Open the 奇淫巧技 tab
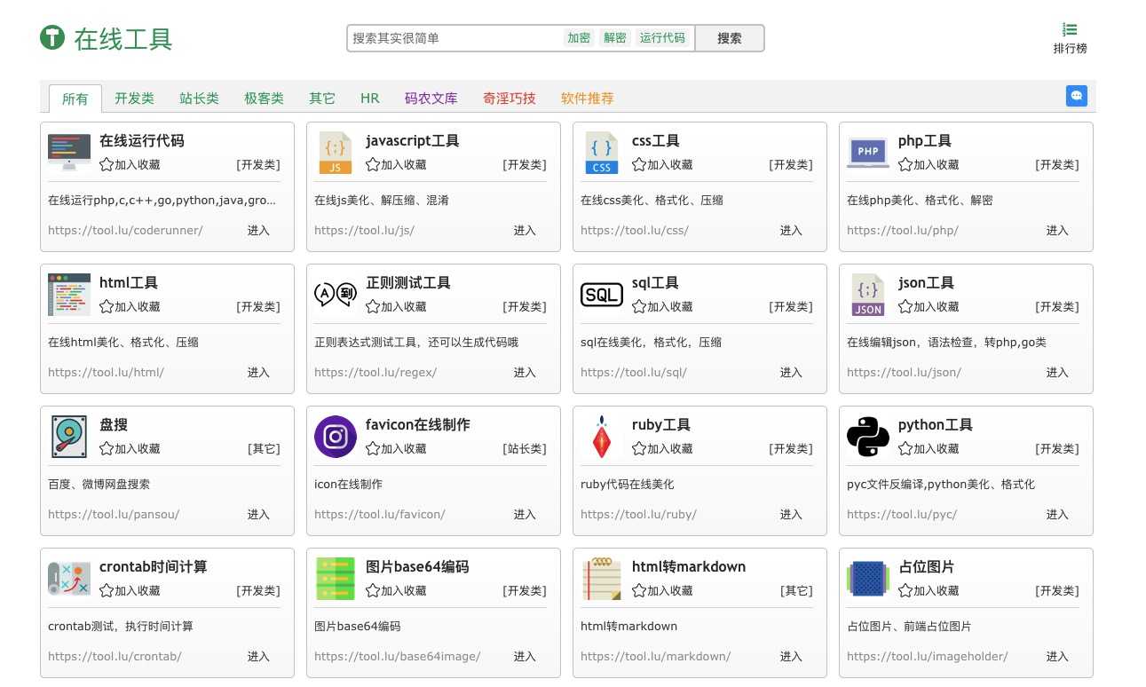Viewport: 1146px width, 687px height. click(510, 99)
